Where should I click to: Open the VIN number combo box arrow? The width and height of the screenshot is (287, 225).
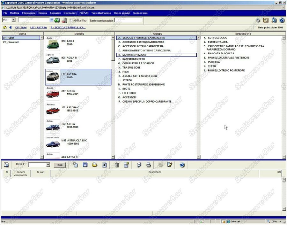51,20
